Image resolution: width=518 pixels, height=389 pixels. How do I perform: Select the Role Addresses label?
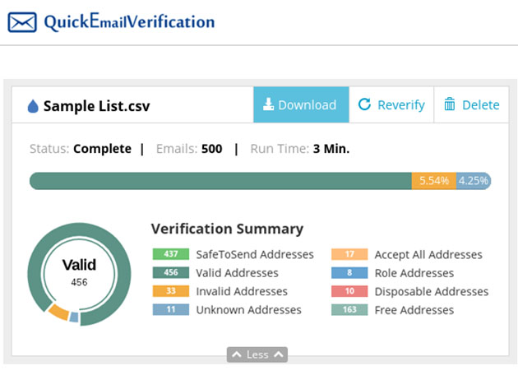click(x=414, y=273)
